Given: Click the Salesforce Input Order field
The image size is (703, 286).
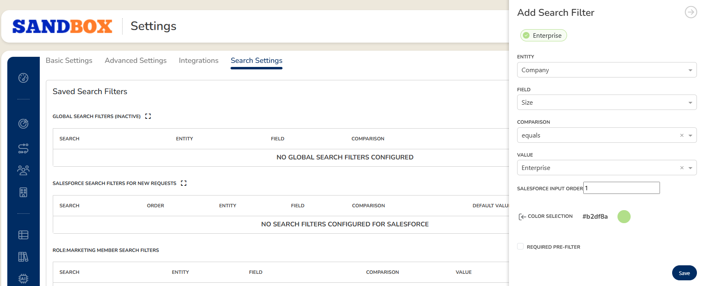Looking at the screenshot, I should pos(621,188).
